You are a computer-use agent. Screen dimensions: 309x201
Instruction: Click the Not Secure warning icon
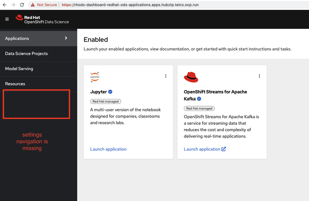pyautogui.click(x=33, y=5)
